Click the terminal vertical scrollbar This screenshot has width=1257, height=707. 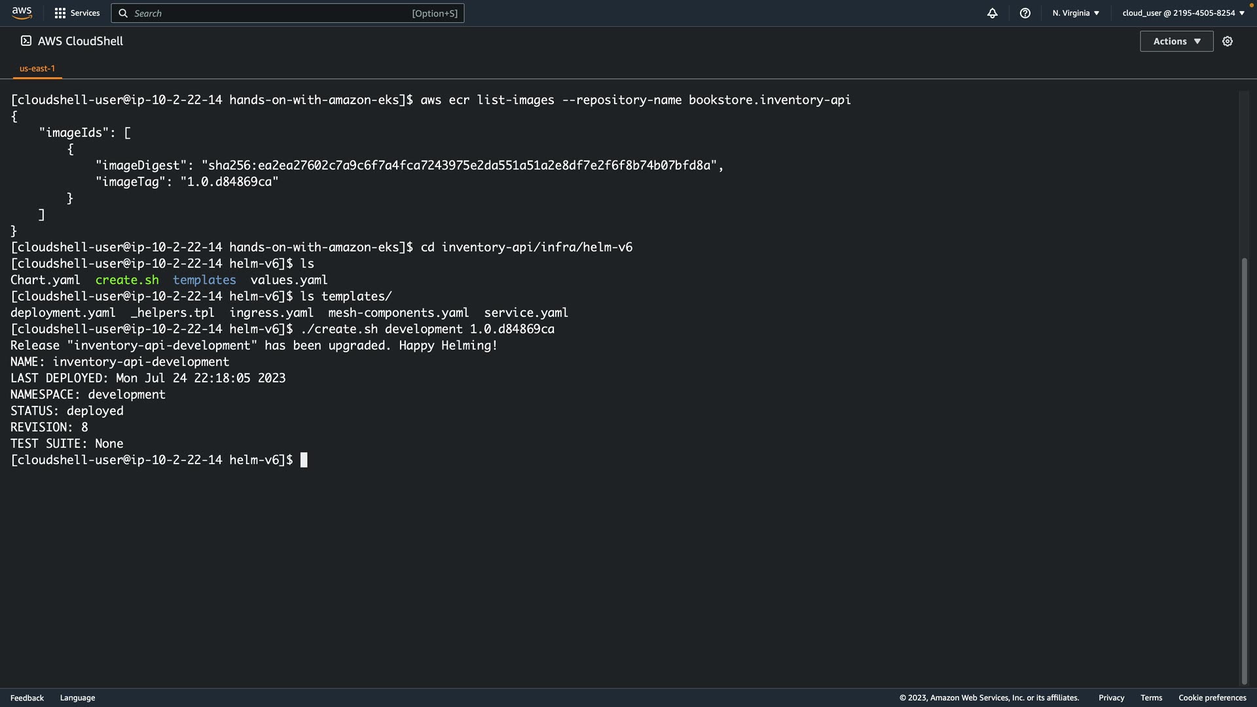[x=1244, y=471]
